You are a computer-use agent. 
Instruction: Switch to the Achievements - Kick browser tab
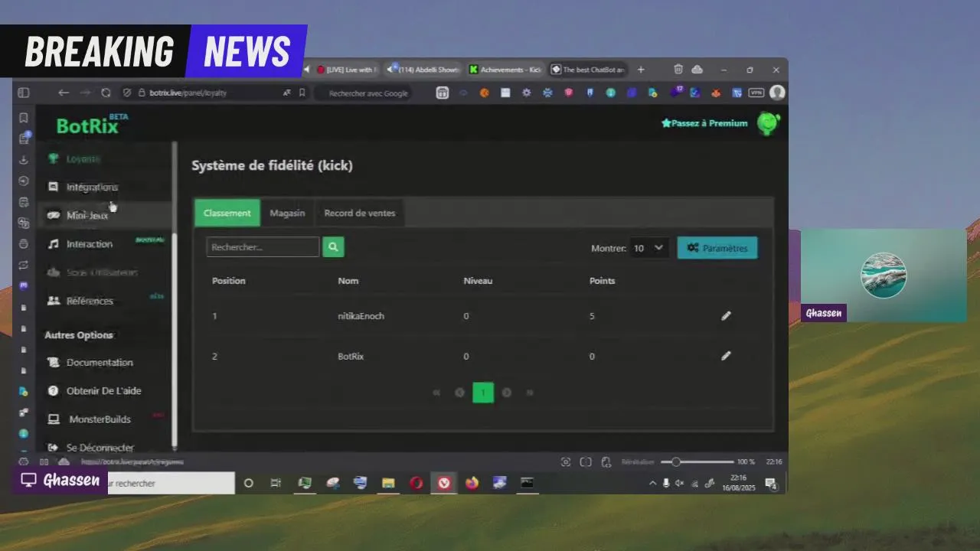coord(506,70)
